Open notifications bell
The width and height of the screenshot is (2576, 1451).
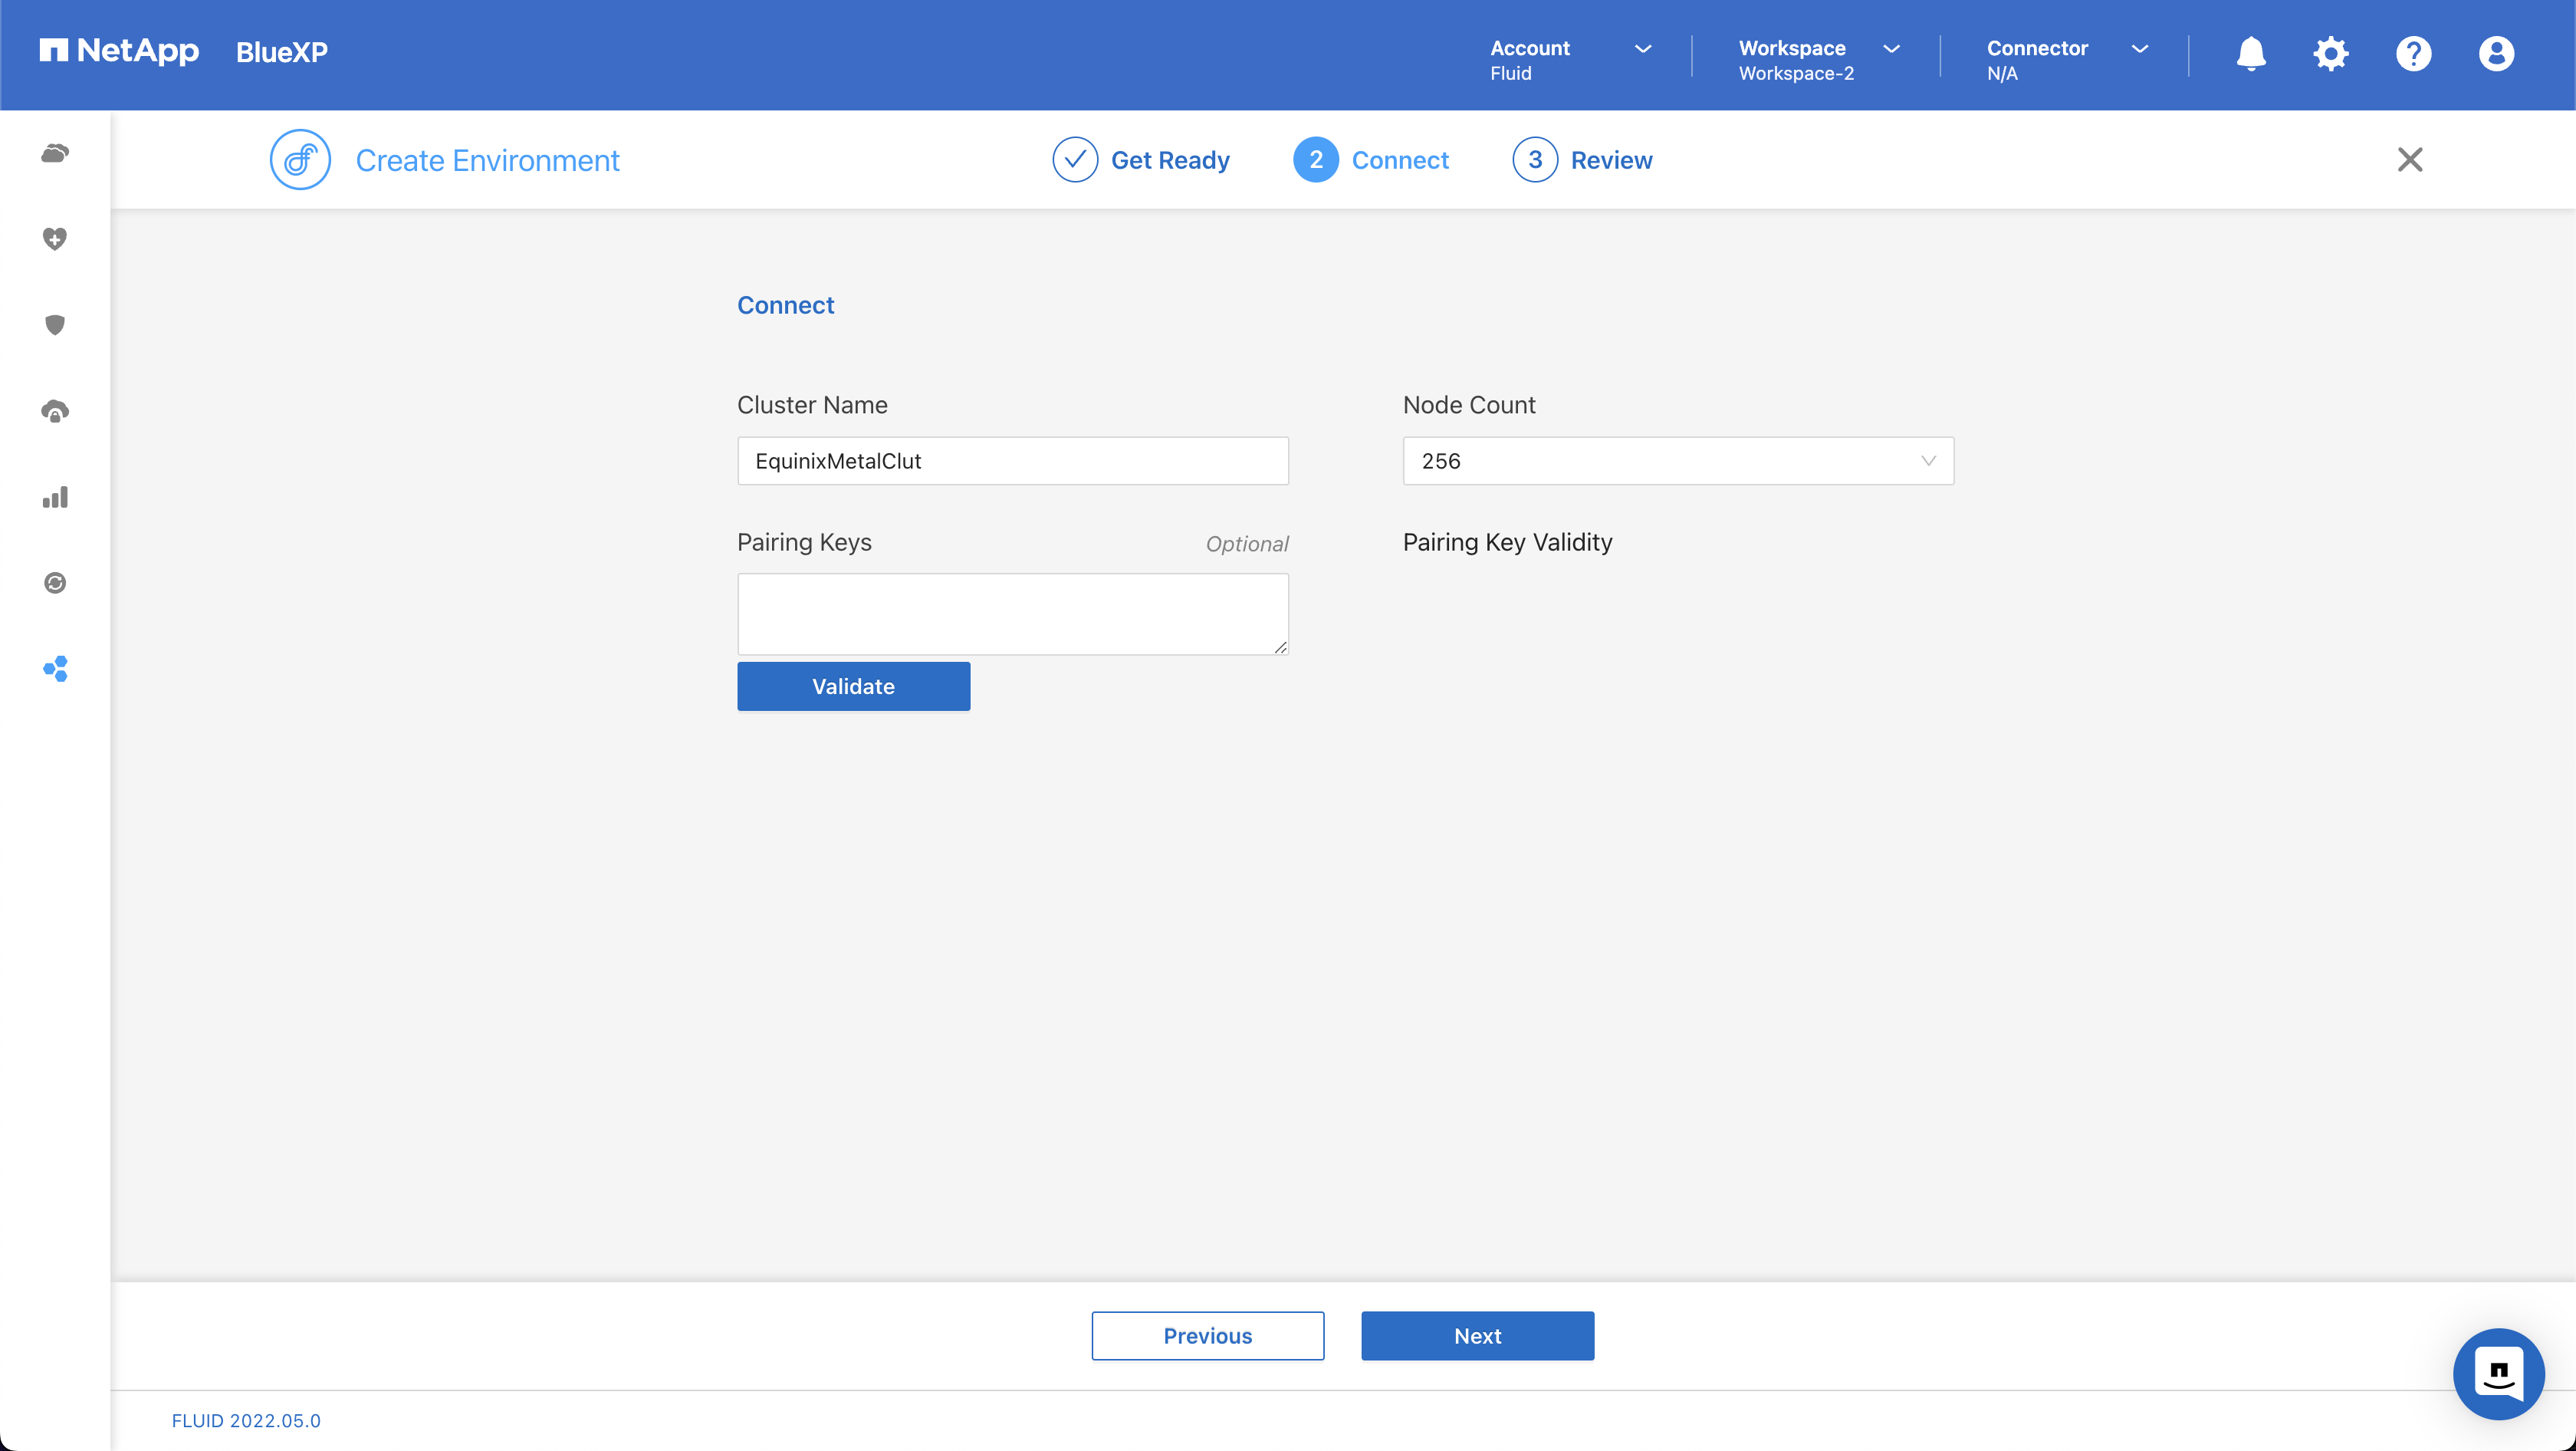pyautogui.click(x=2250, y=54)
